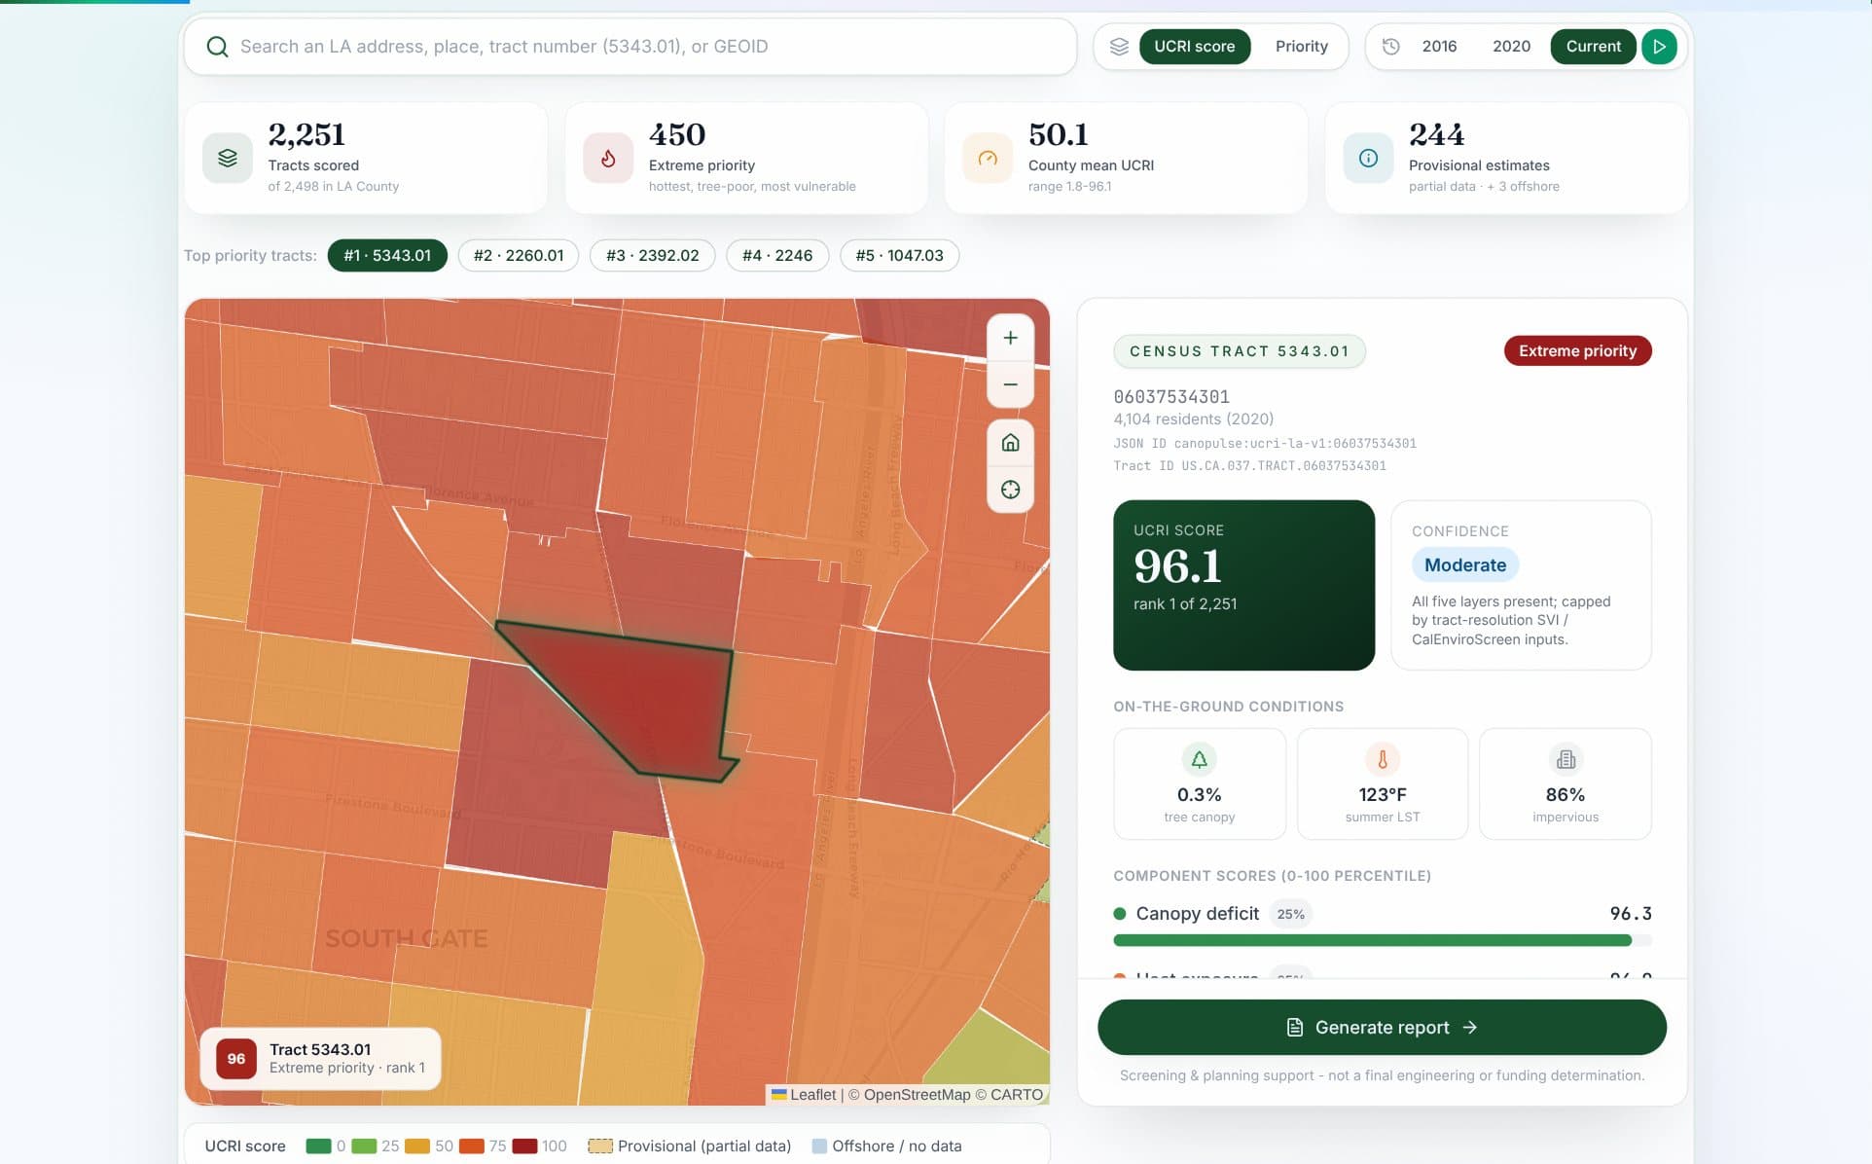Open the CARTO attribution link
This screenshot has height=1164, width=1872.
[1016, 1095]
